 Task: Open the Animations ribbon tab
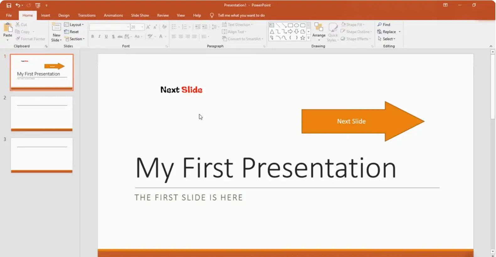113,15
